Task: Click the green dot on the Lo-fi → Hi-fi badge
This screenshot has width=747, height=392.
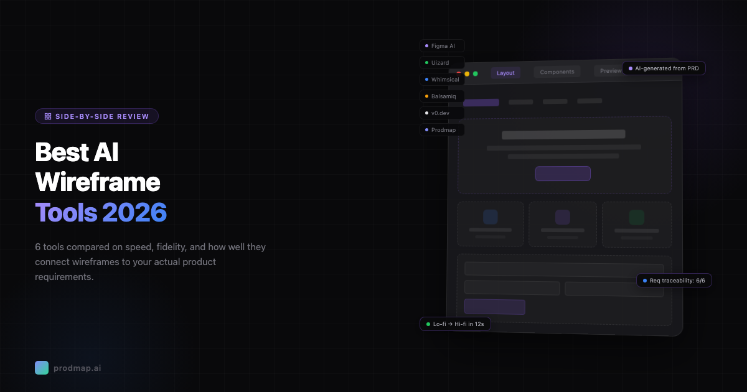Action: coord(428,324)
